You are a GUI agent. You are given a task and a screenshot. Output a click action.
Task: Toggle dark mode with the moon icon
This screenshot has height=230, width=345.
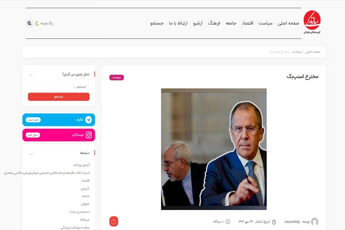tap(37, 23)
